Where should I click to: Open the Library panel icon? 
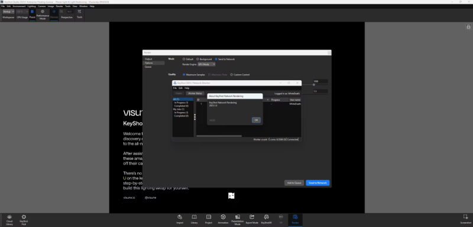[x=195, y=217]
